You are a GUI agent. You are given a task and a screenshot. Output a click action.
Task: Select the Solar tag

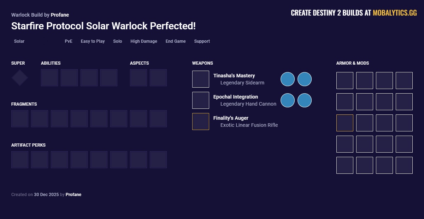(19, 41)
